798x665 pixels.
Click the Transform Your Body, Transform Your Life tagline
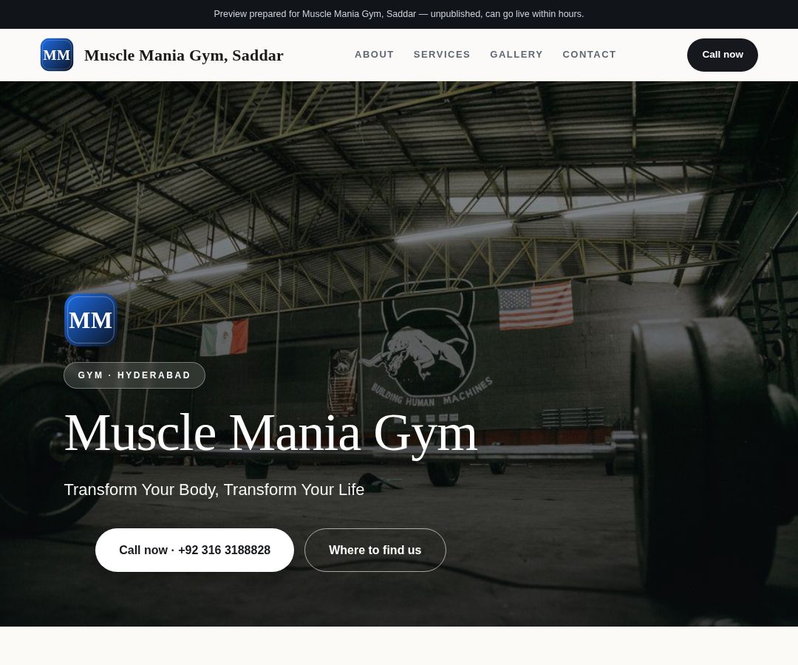[214, 489]
